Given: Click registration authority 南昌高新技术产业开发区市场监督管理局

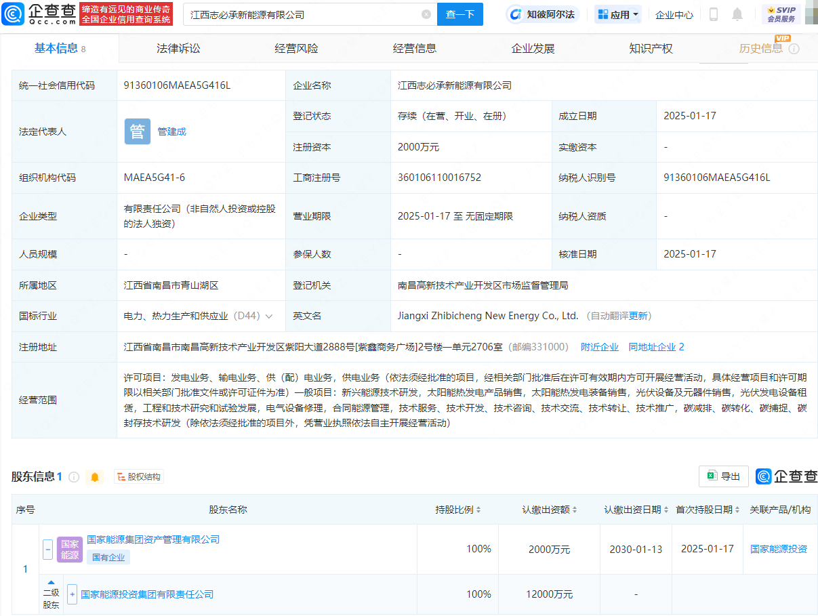Looking at the screenshot, I should pyautogui.click(x=483, y=285).
